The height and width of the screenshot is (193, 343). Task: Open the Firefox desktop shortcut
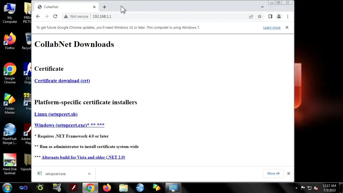(10, 42)
